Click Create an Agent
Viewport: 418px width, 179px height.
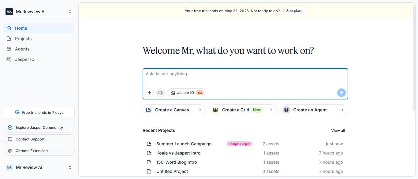pos(314,110)
